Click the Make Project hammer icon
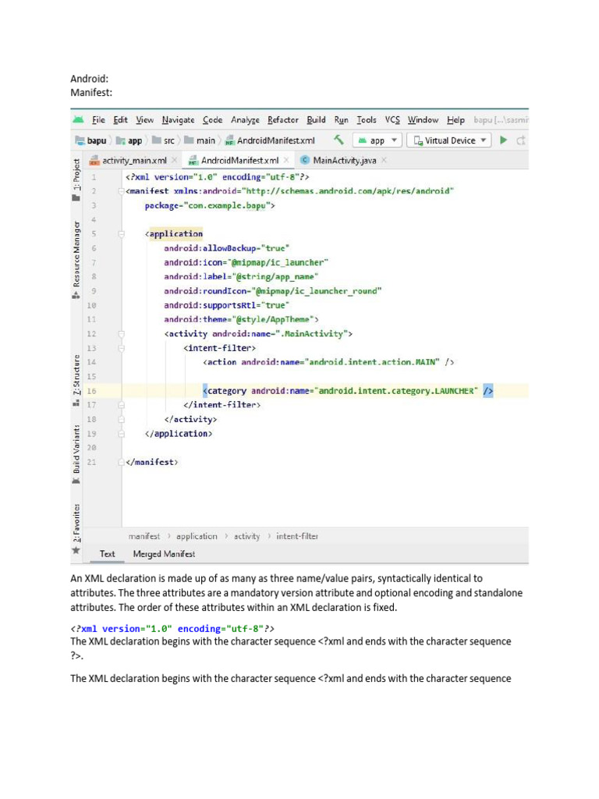 click(338, 140)
